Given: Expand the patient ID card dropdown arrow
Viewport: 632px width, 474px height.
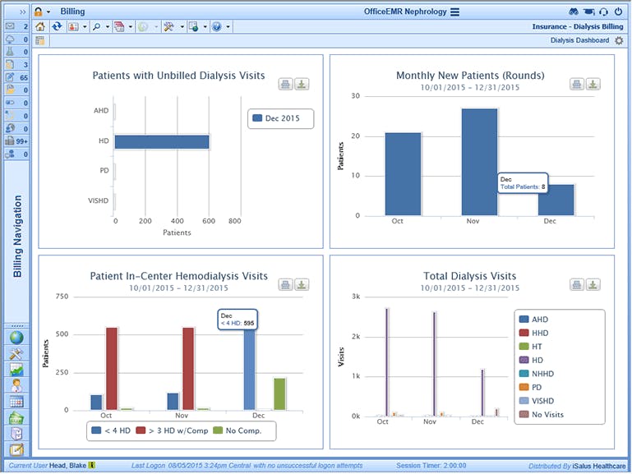Looking at the screenshot, I should pos(85,27).
